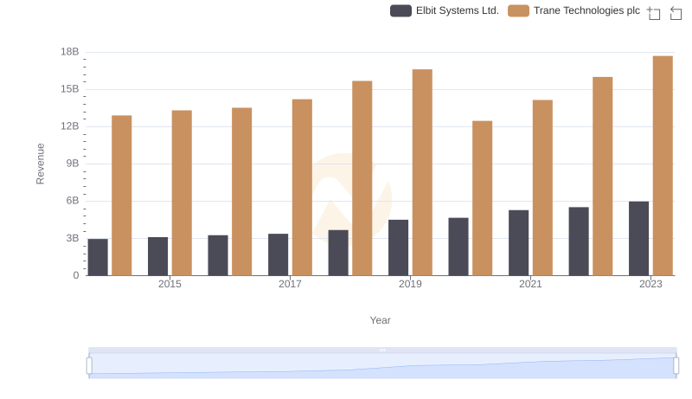Click the 2023 x-axis label
The image size is (692, 399).
click(x=651, y=284)
